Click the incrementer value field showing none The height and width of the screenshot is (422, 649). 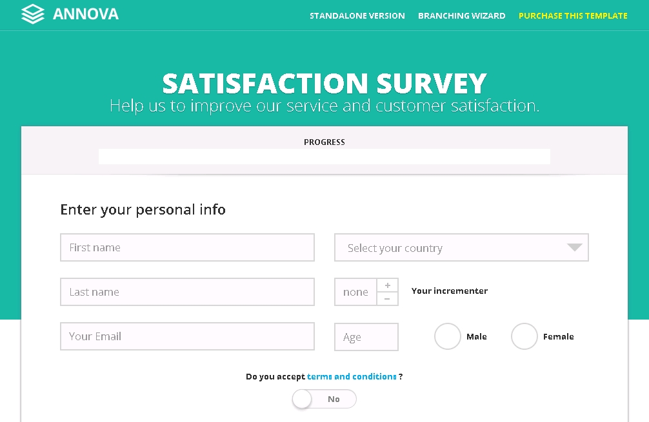(x=355, y=292)
